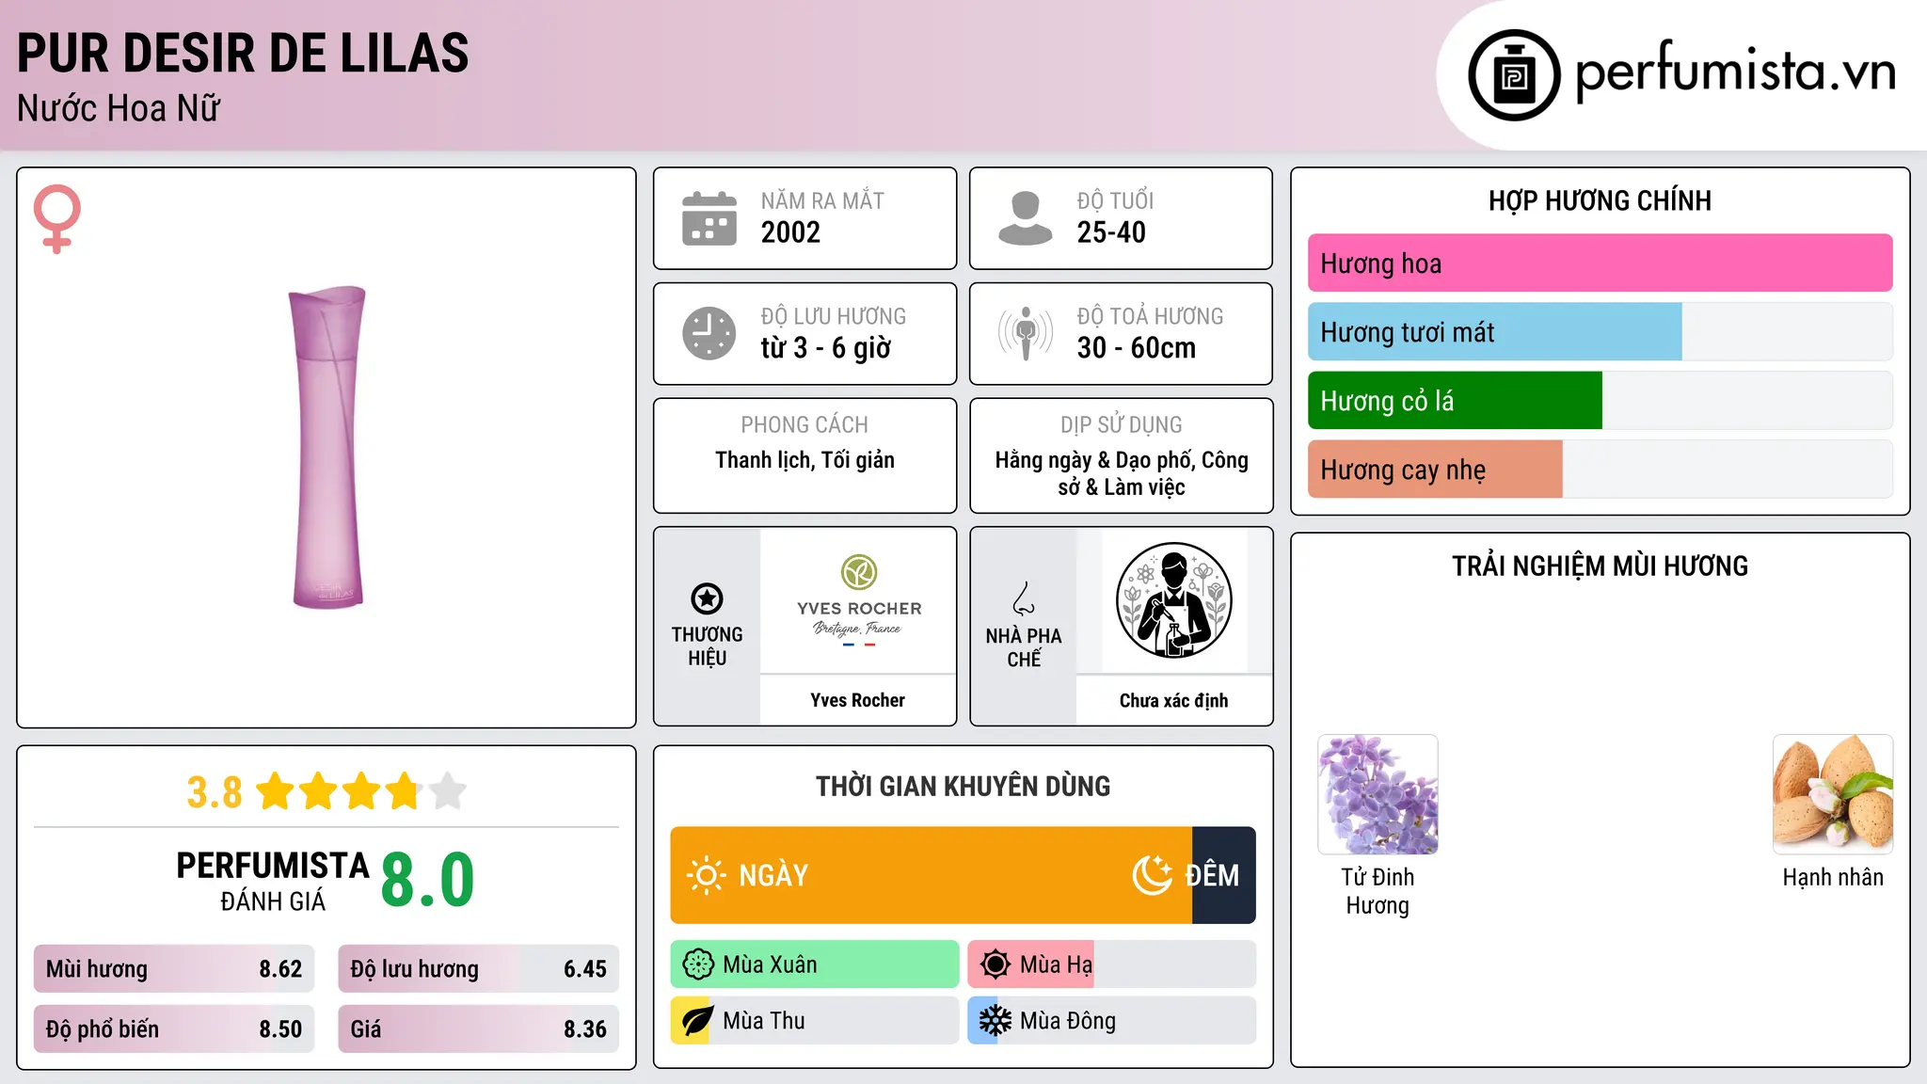The image size is (1927, 1084).
Task: Click the leaf icon for Mùa Thu
Action: point(698,1021)
